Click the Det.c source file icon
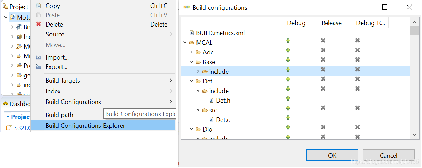The width and height of the screenshot is (422, 168). point(212,120)
